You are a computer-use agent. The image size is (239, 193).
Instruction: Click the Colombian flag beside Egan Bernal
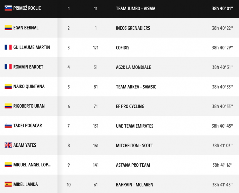(8, 28)
